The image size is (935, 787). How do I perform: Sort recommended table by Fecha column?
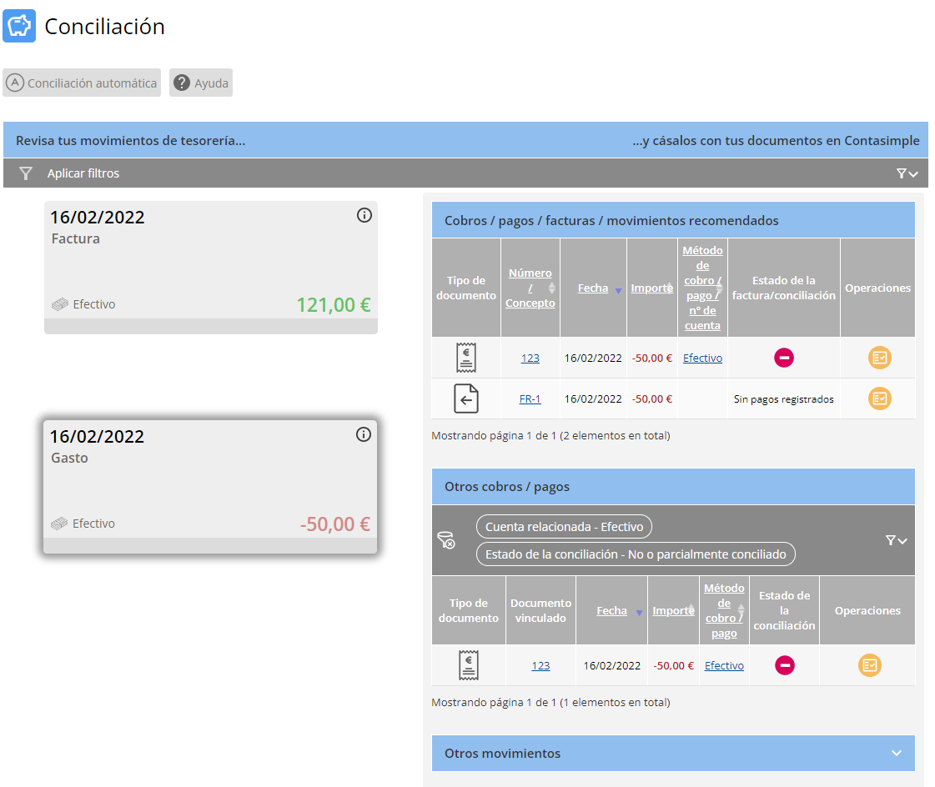593,288
